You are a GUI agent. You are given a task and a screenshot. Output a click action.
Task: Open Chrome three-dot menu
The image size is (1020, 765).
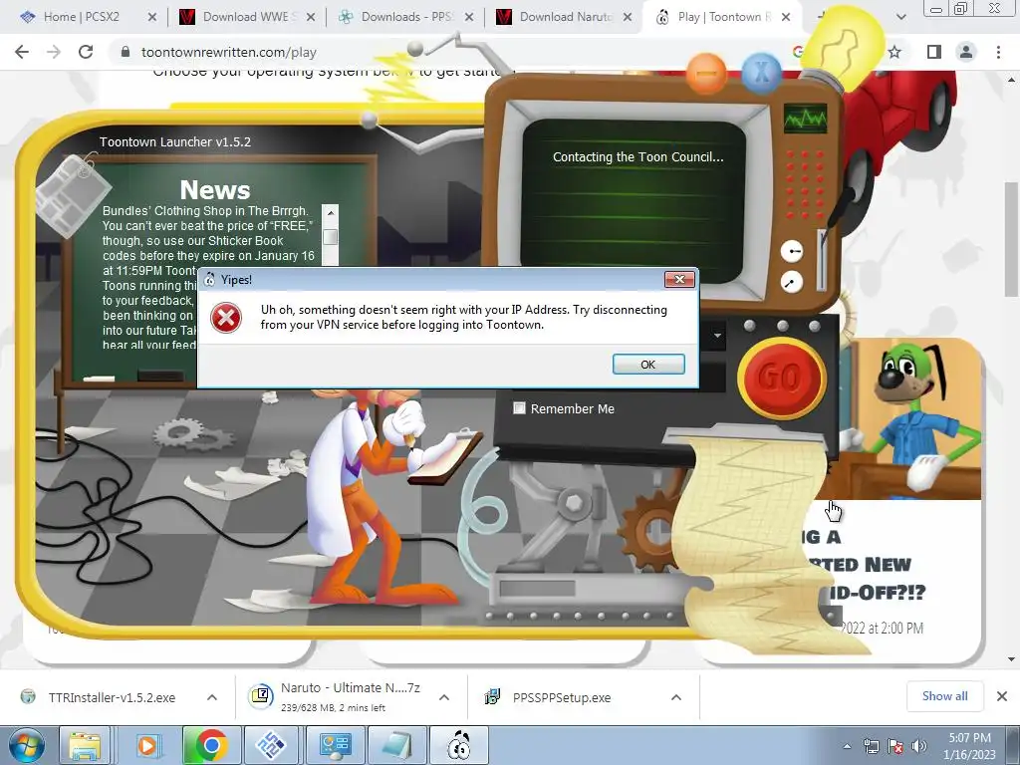coord(998,52)
